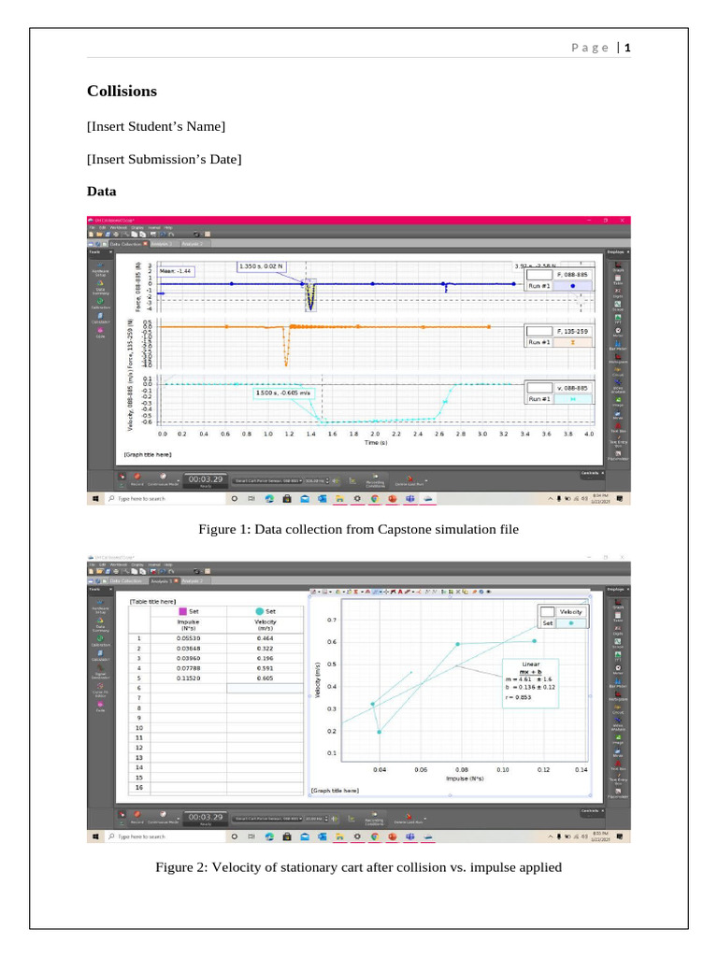Open Hardware Setup tool in Figure 1
The width and height of the screenshot is (718, 957).
[x=101, y=269]
